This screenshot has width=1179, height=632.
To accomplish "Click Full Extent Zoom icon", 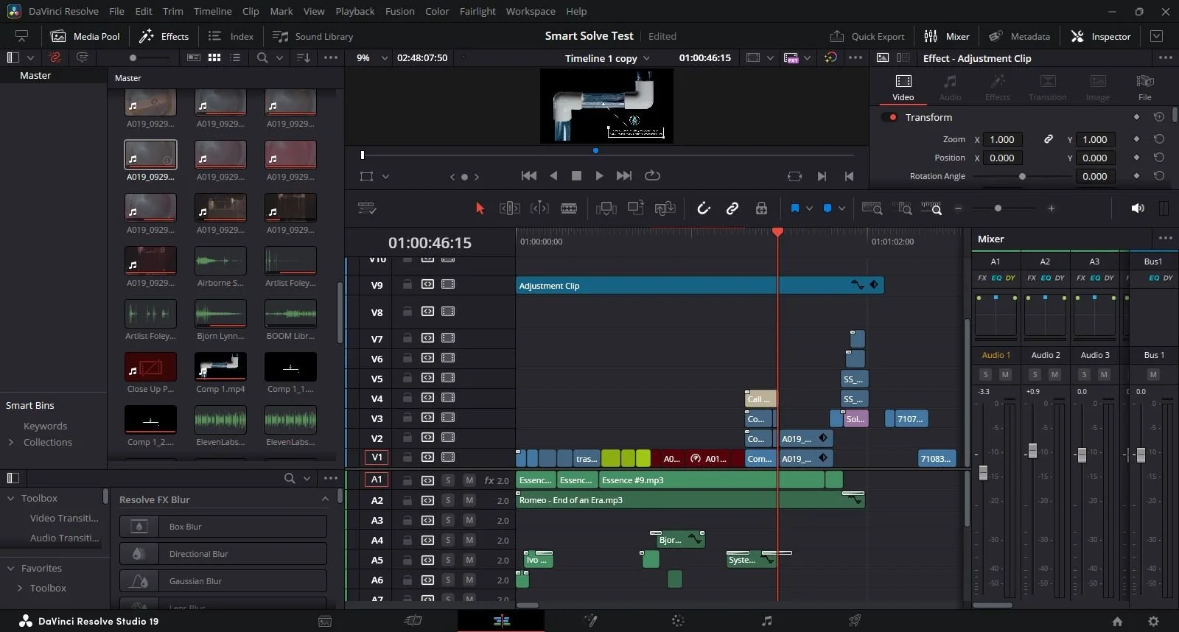I will coord(872,208).
